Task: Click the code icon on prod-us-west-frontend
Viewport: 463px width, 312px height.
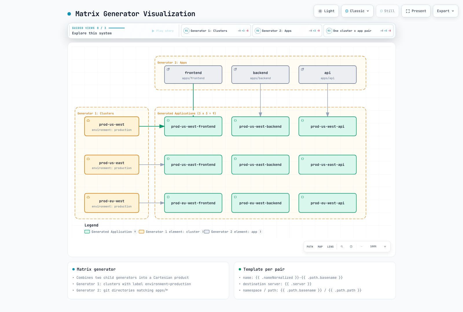Action: pos(168,120)
